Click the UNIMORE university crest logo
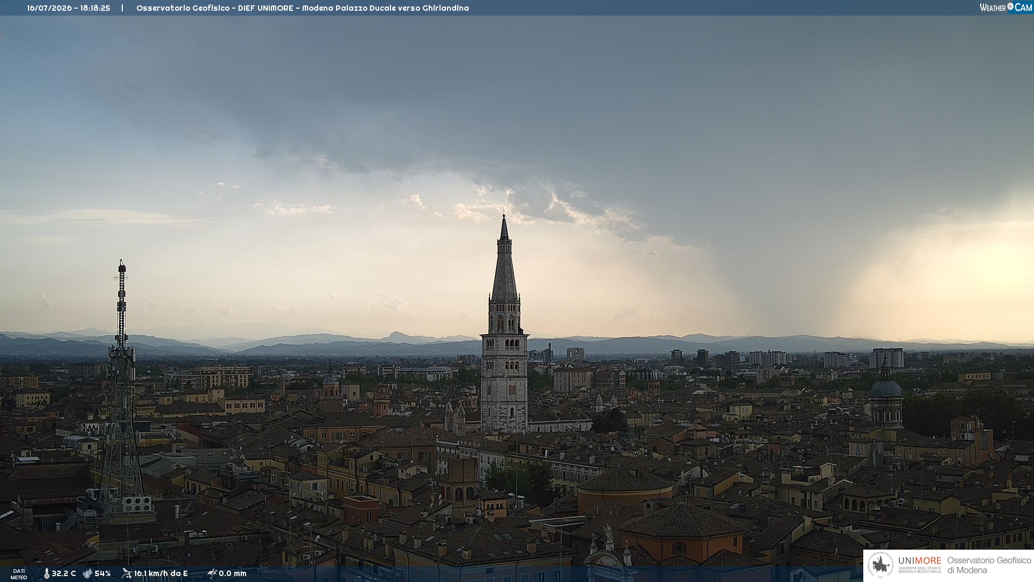Image resolution: width=1034 pixels, height=582 pixels. [x=881, y=565]
